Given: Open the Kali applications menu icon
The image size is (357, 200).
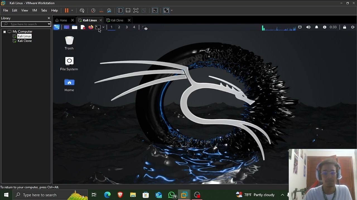Looking at the screenshot, I should pos(57,27).
